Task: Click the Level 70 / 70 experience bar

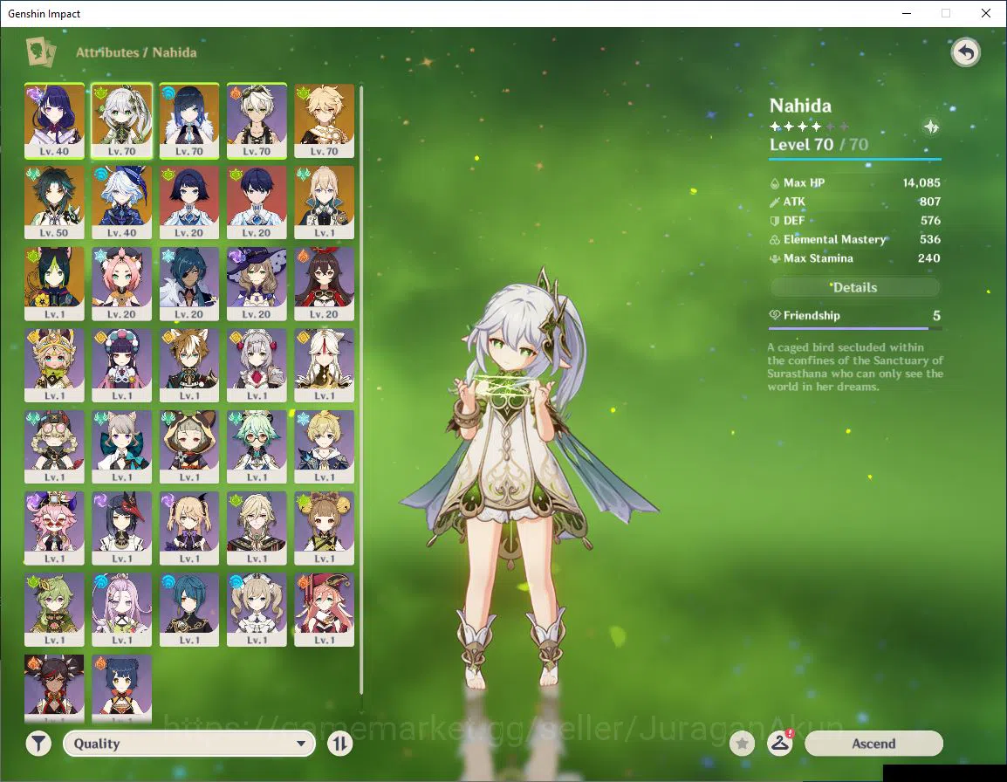Action: 855,159
